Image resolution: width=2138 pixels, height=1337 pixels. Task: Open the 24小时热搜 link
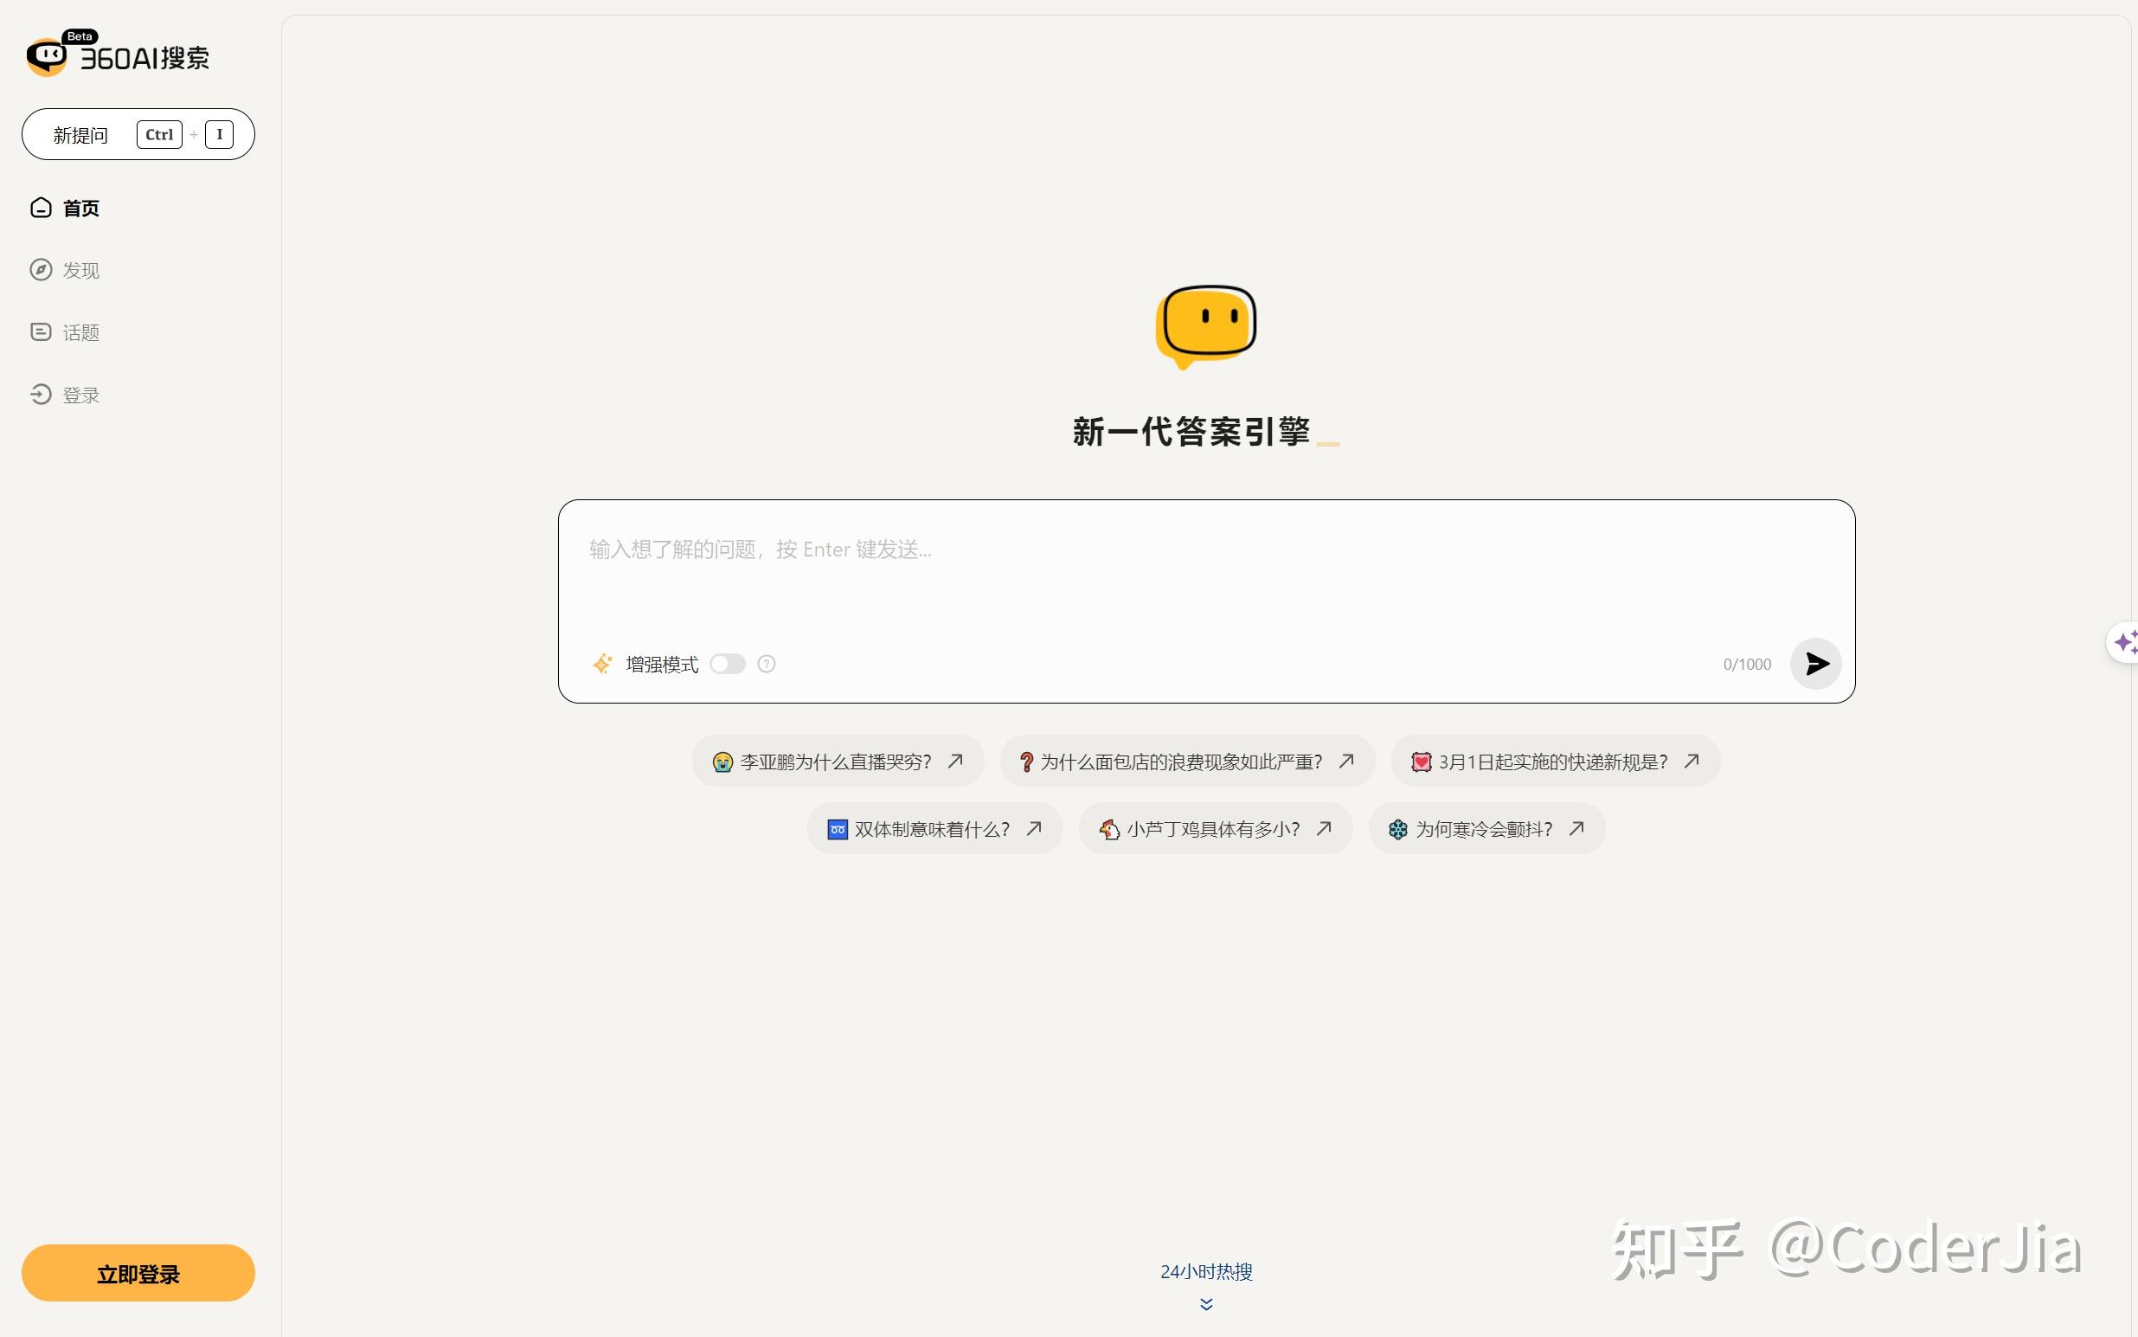1204,1270
